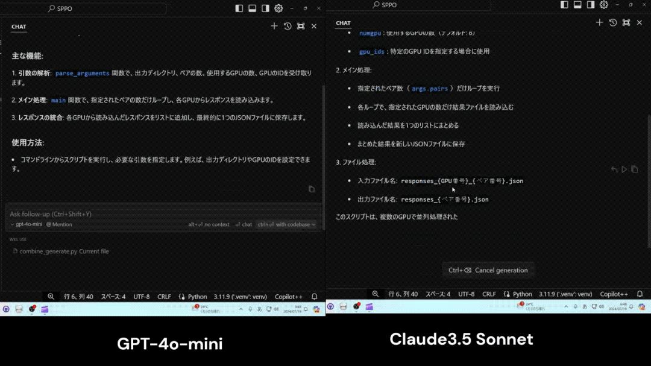Regenerate Claude's response with the retry arrow
The width and height of the screenshot is (651, 366).
(x=614, y=169)
